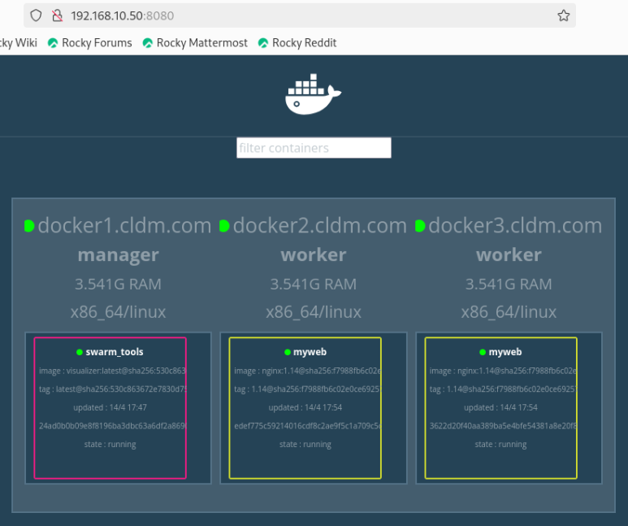Click container ID starting 3622d20f40aa
This screenshot has height=526, width=628.
(503, 426)
